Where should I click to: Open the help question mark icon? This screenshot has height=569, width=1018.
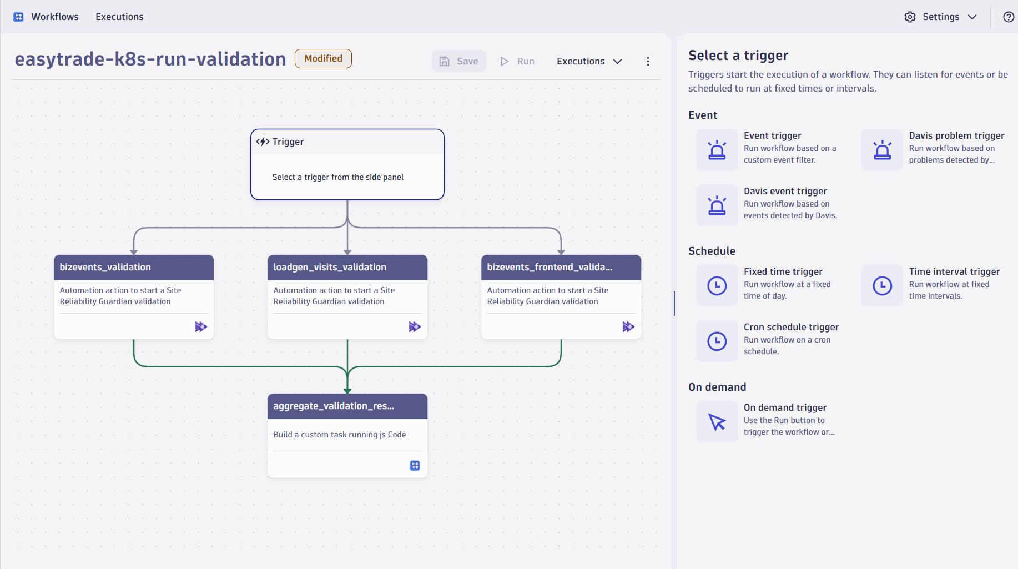1008,17
